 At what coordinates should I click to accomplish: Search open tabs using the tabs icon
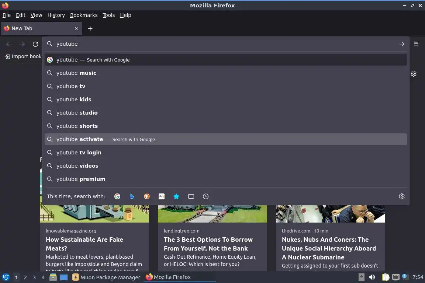tap(191, 196)
